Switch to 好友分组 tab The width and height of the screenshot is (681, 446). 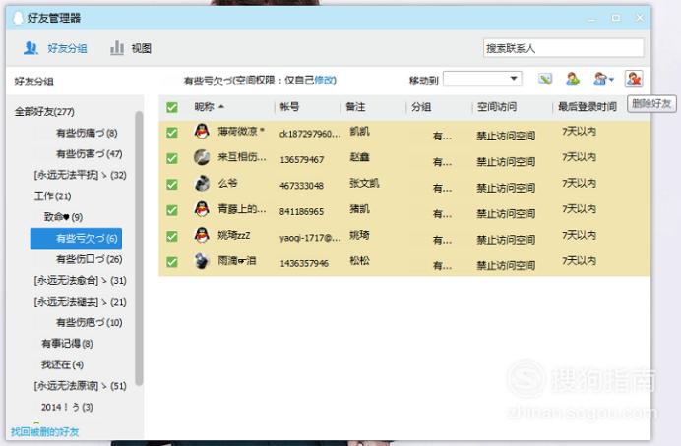(x=55, y=48)
